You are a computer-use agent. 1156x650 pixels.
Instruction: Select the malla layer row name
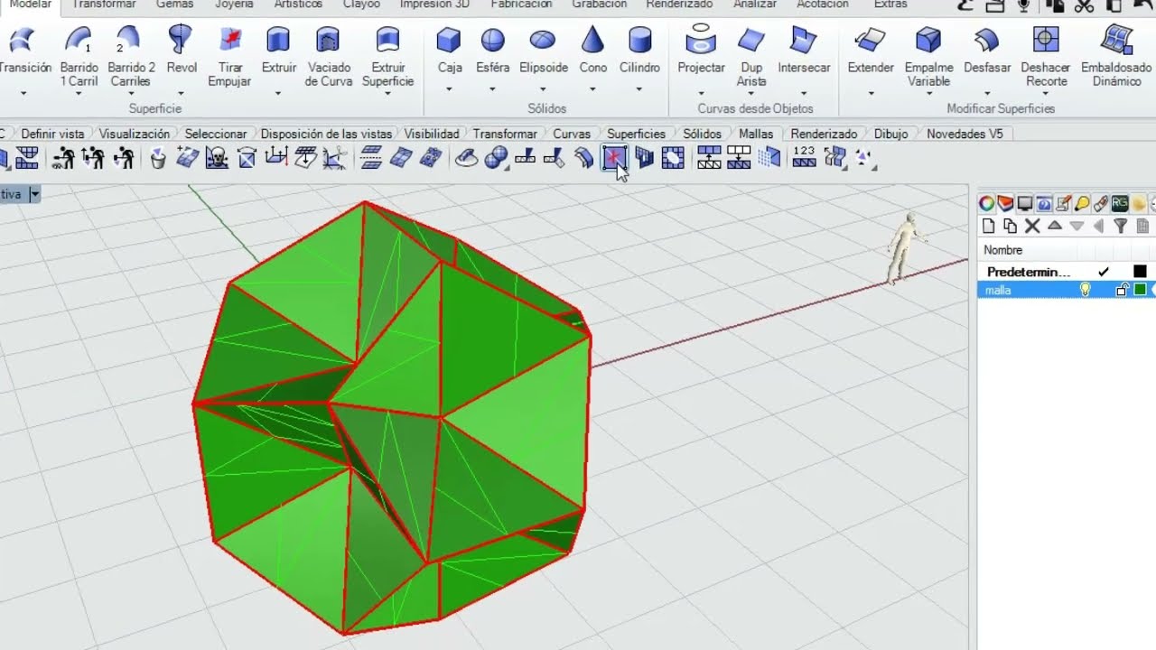998,290
